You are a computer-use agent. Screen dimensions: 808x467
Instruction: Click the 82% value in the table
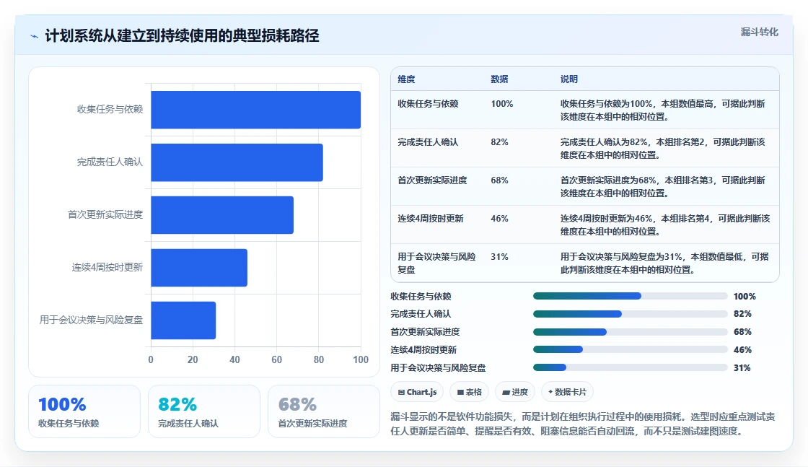coord(499,141)
